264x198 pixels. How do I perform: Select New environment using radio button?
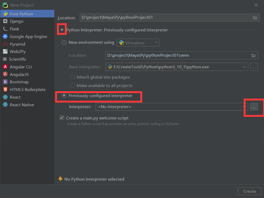[64, 42]
